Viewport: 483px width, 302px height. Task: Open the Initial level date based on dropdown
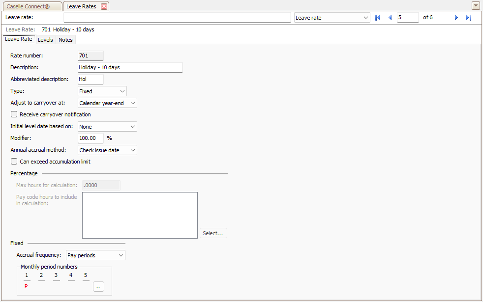[x=107, y=127]
